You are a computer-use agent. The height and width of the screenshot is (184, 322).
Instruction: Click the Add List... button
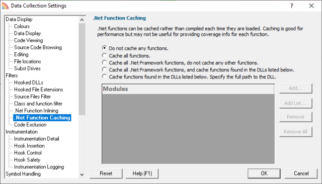tap(295, 104)
